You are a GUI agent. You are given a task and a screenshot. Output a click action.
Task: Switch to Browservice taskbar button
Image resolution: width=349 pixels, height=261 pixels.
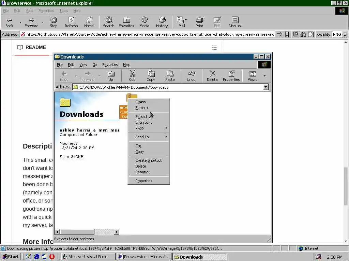(x=144, y=257)
